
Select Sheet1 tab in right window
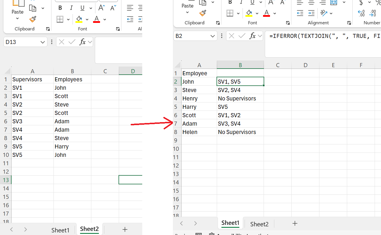pyautogui.click(x=230, y=223)
